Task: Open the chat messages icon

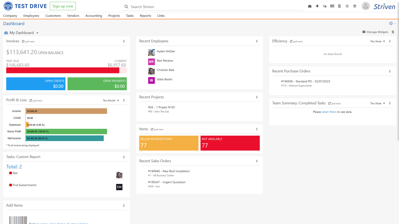Action: [x=324, y=6]
